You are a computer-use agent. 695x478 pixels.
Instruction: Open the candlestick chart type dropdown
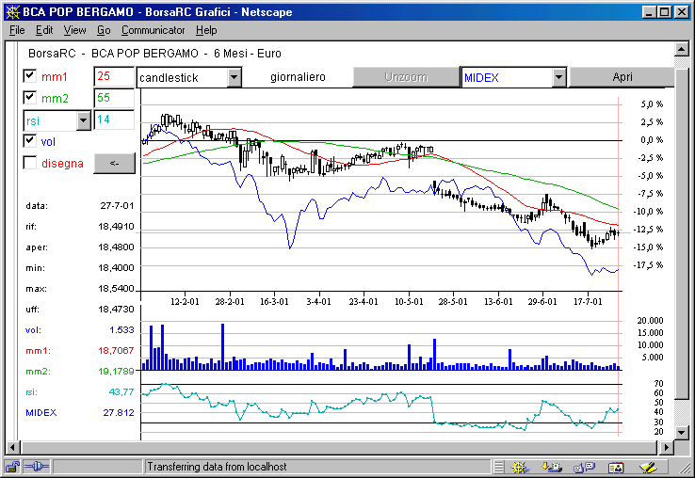[234, 77]
